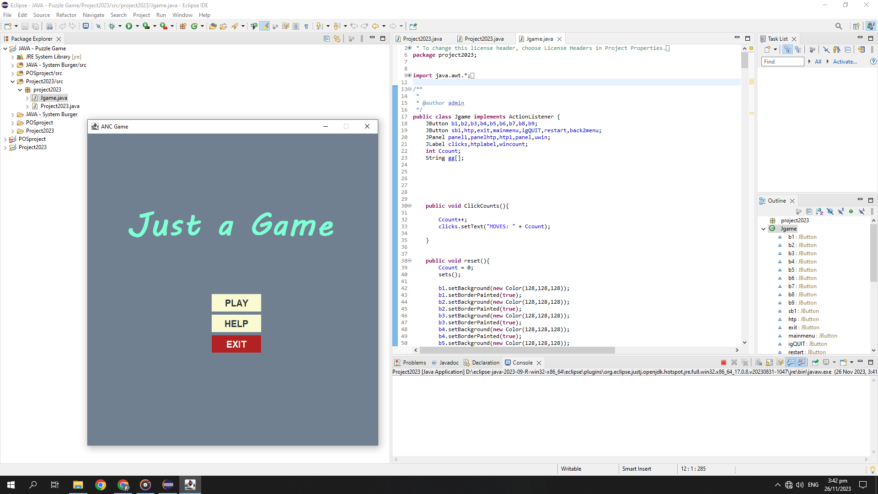Click PLAY in ANC Game window

236,303
